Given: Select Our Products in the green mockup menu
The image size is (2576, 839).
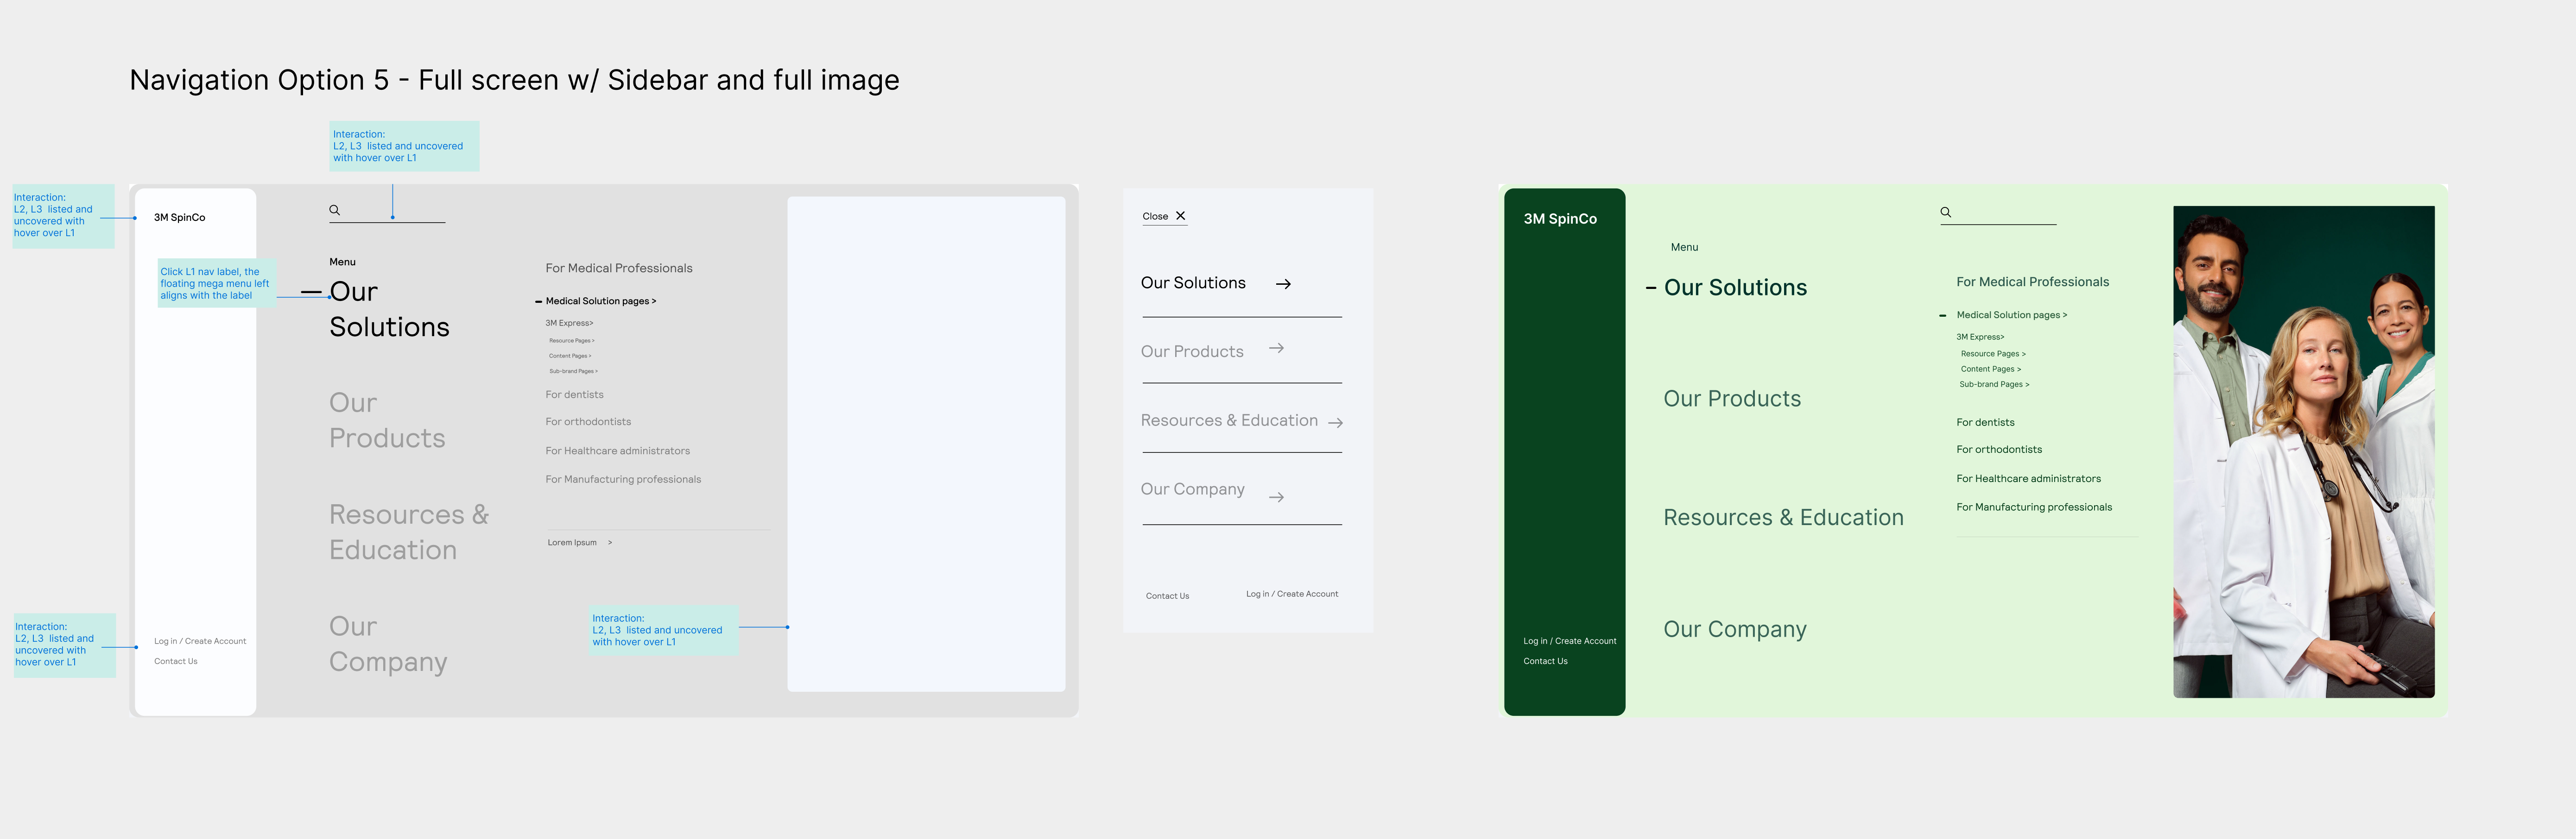Looking at the screenshot, I should pos(1732,399).
